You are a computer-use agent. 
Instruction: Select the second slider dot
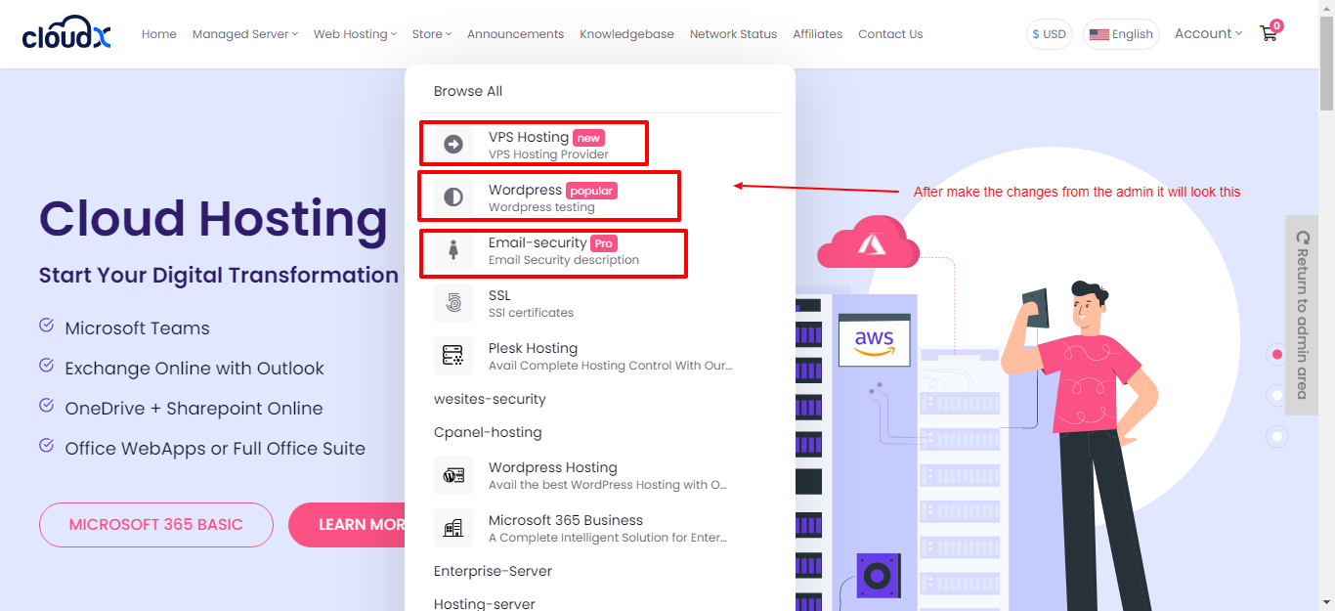coord(1276,395)
